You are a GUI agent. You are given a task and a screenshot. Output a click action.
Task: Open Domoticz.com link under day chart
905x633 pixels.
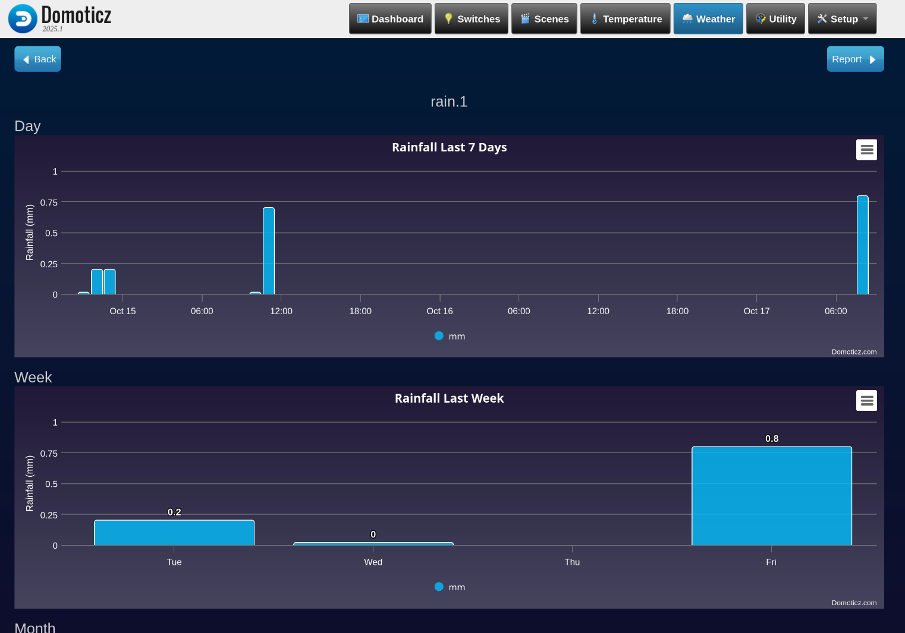[x=854, y=352]
